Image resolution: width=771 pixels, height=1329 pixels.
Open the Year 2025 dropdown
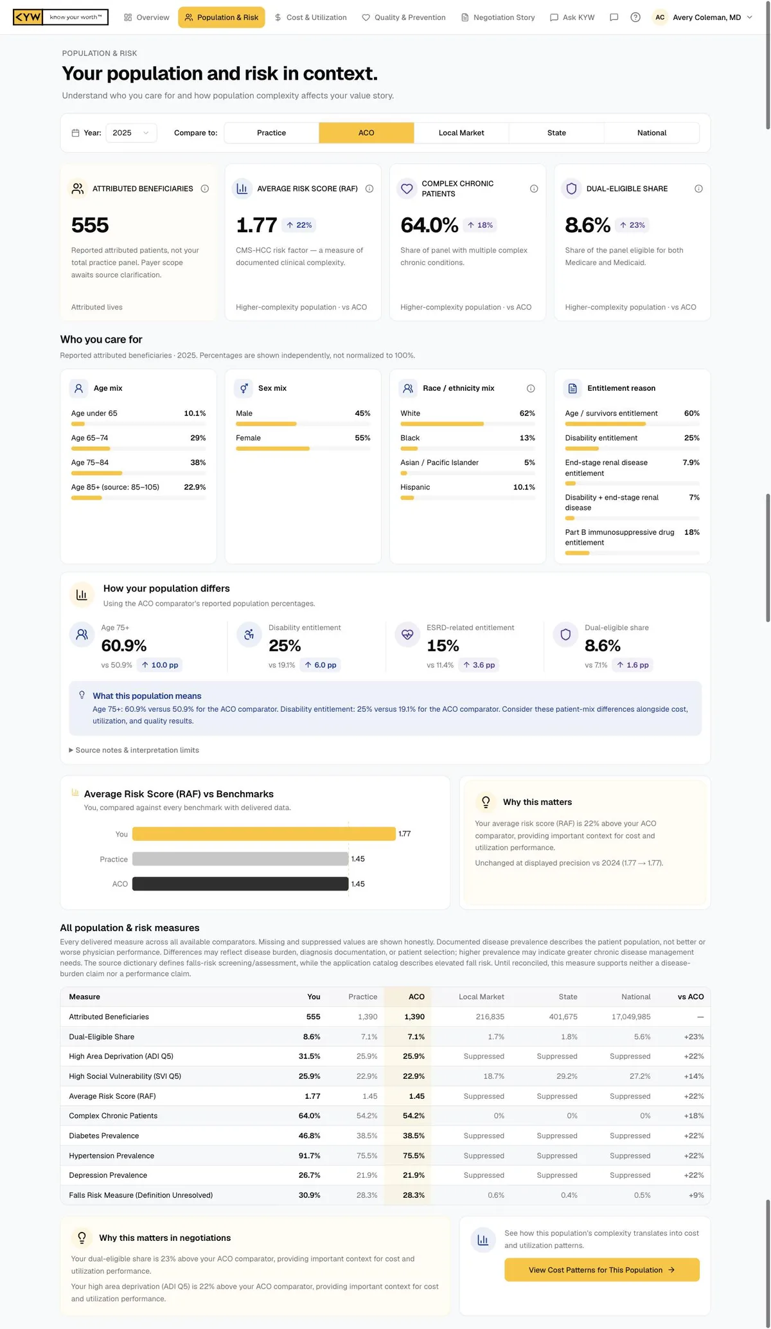click(x=131, y=132)
